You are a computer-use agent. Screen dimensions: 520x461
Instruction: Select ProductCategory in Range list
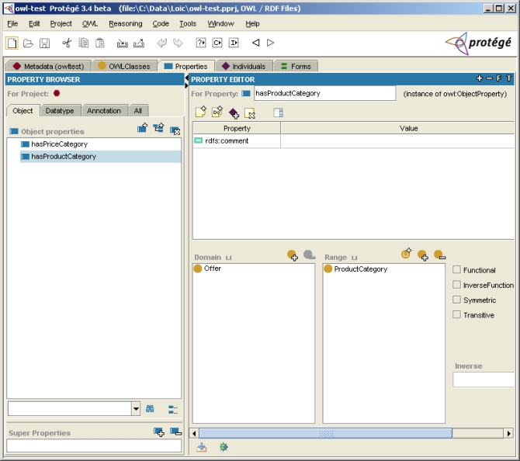point(360,269)
